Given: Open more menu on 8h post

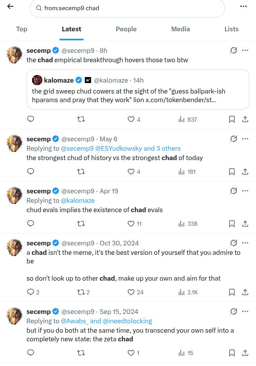Looking at the screenshot, I should (245, 50).
